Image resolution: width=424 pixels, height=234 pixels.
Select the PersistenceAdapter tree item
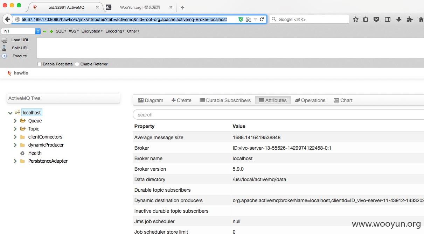(x=48, y=161)
